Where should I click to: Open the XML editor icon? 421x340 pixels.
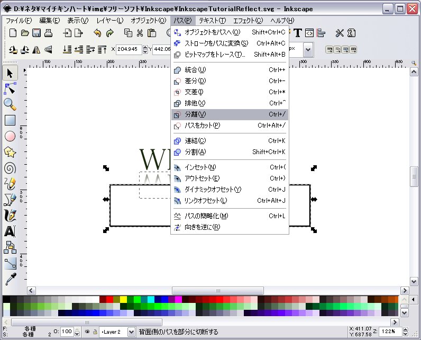coord(310,33)
